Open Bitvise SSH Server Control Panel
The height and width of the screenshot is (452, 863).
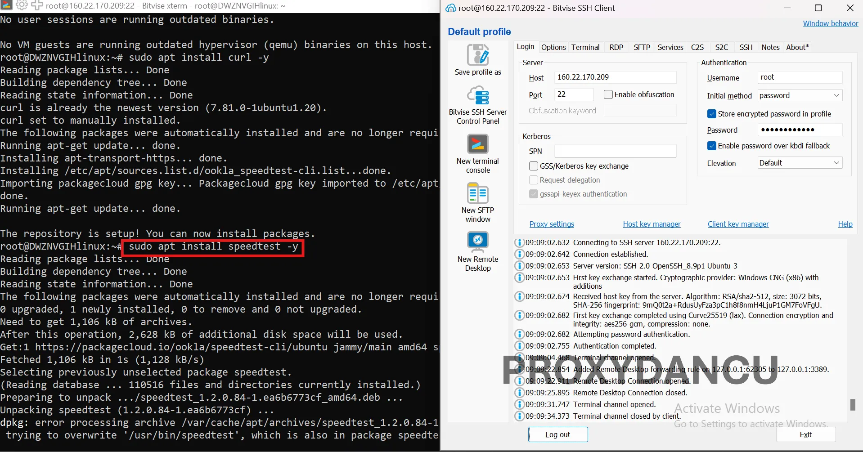click(477, 96)
